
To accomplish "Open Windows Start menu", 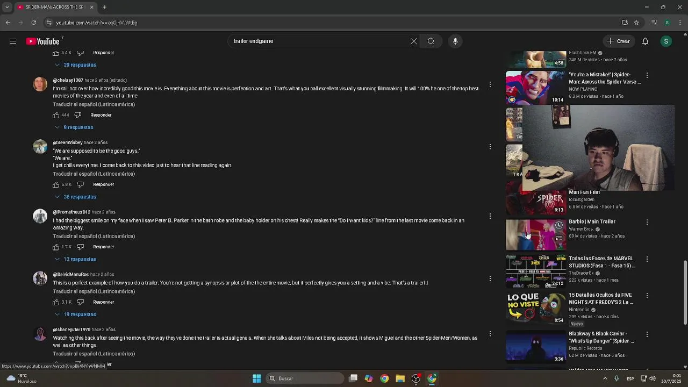I will tap(257, 378).
